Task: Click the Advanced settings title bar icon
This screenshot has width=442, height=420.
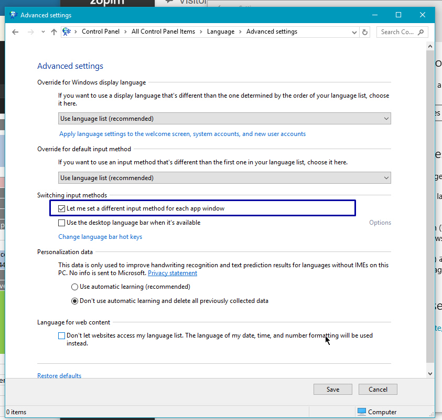Action: coord(13,15)
